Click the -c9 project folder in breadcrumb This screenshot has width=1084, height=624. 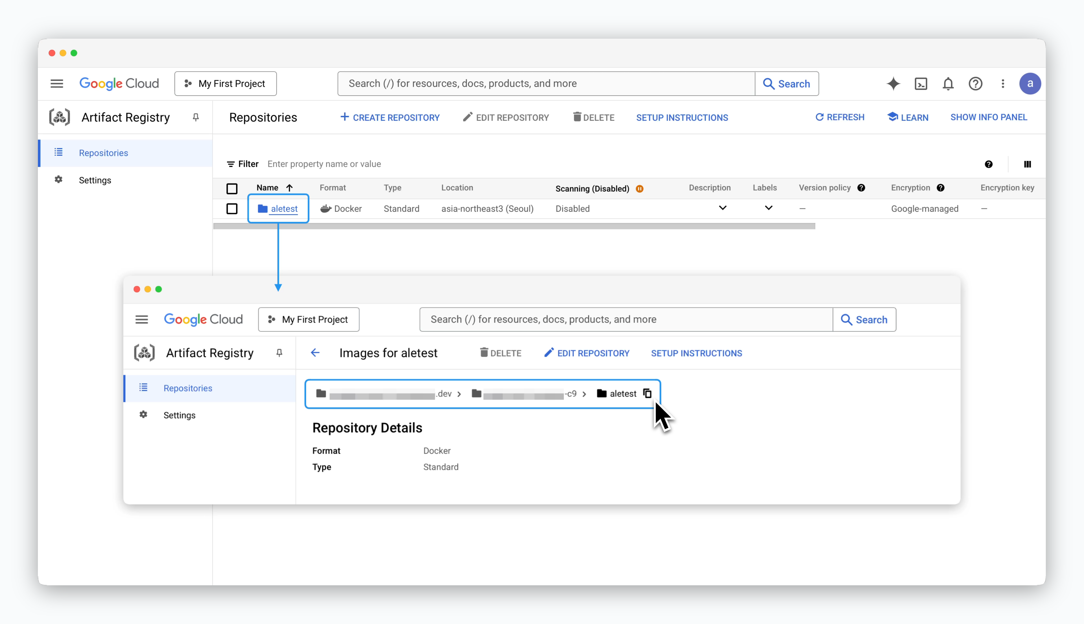pyautogui.click(x=524, y=393)
